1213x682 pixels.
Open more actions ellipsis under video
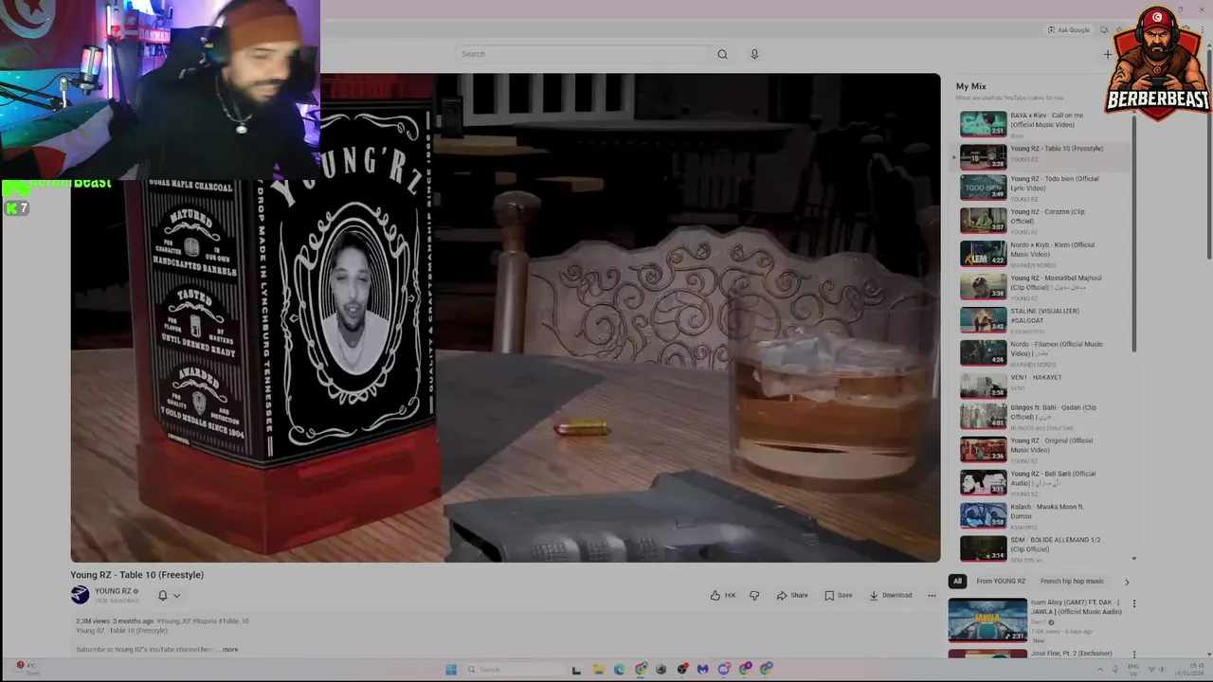(932, 596)
